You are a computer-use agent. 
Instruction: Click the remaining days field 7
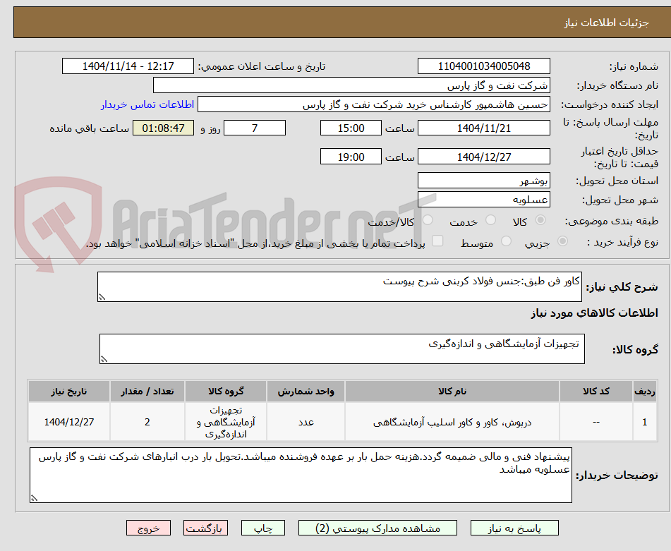pos(255,128)
